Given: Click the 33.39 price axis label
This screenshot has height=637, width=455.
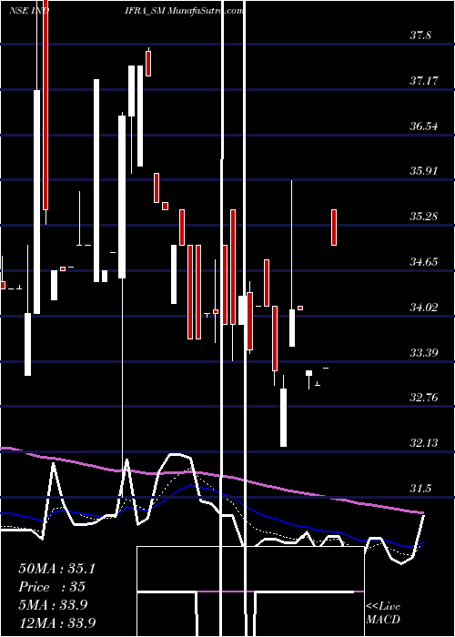Looking at the screenshot, I should (424, 353).
